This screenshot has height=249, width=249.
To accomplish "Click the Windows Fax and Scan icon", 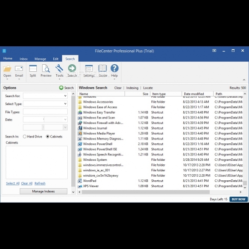I will [x=80, y=118].
